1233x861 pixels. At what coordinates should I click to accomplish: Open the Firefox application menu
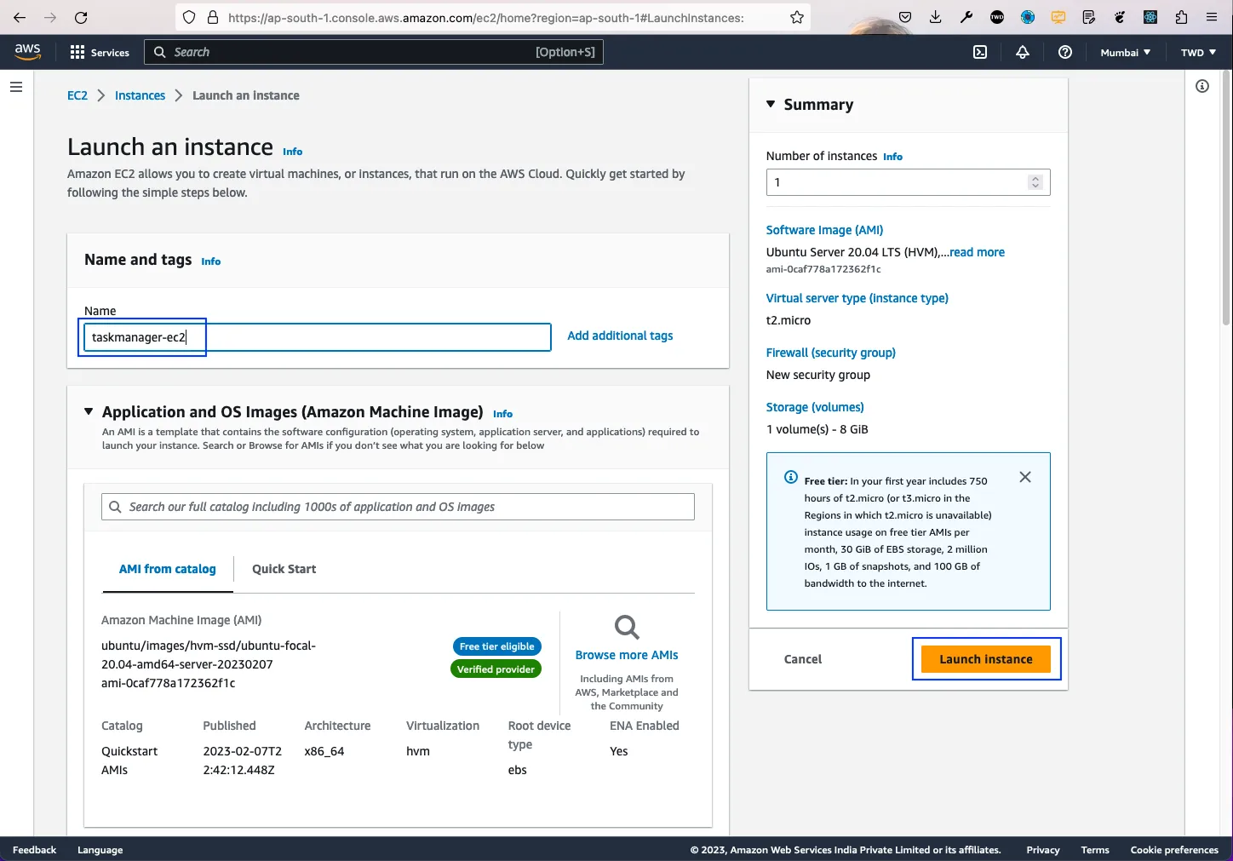(1212, 17)
